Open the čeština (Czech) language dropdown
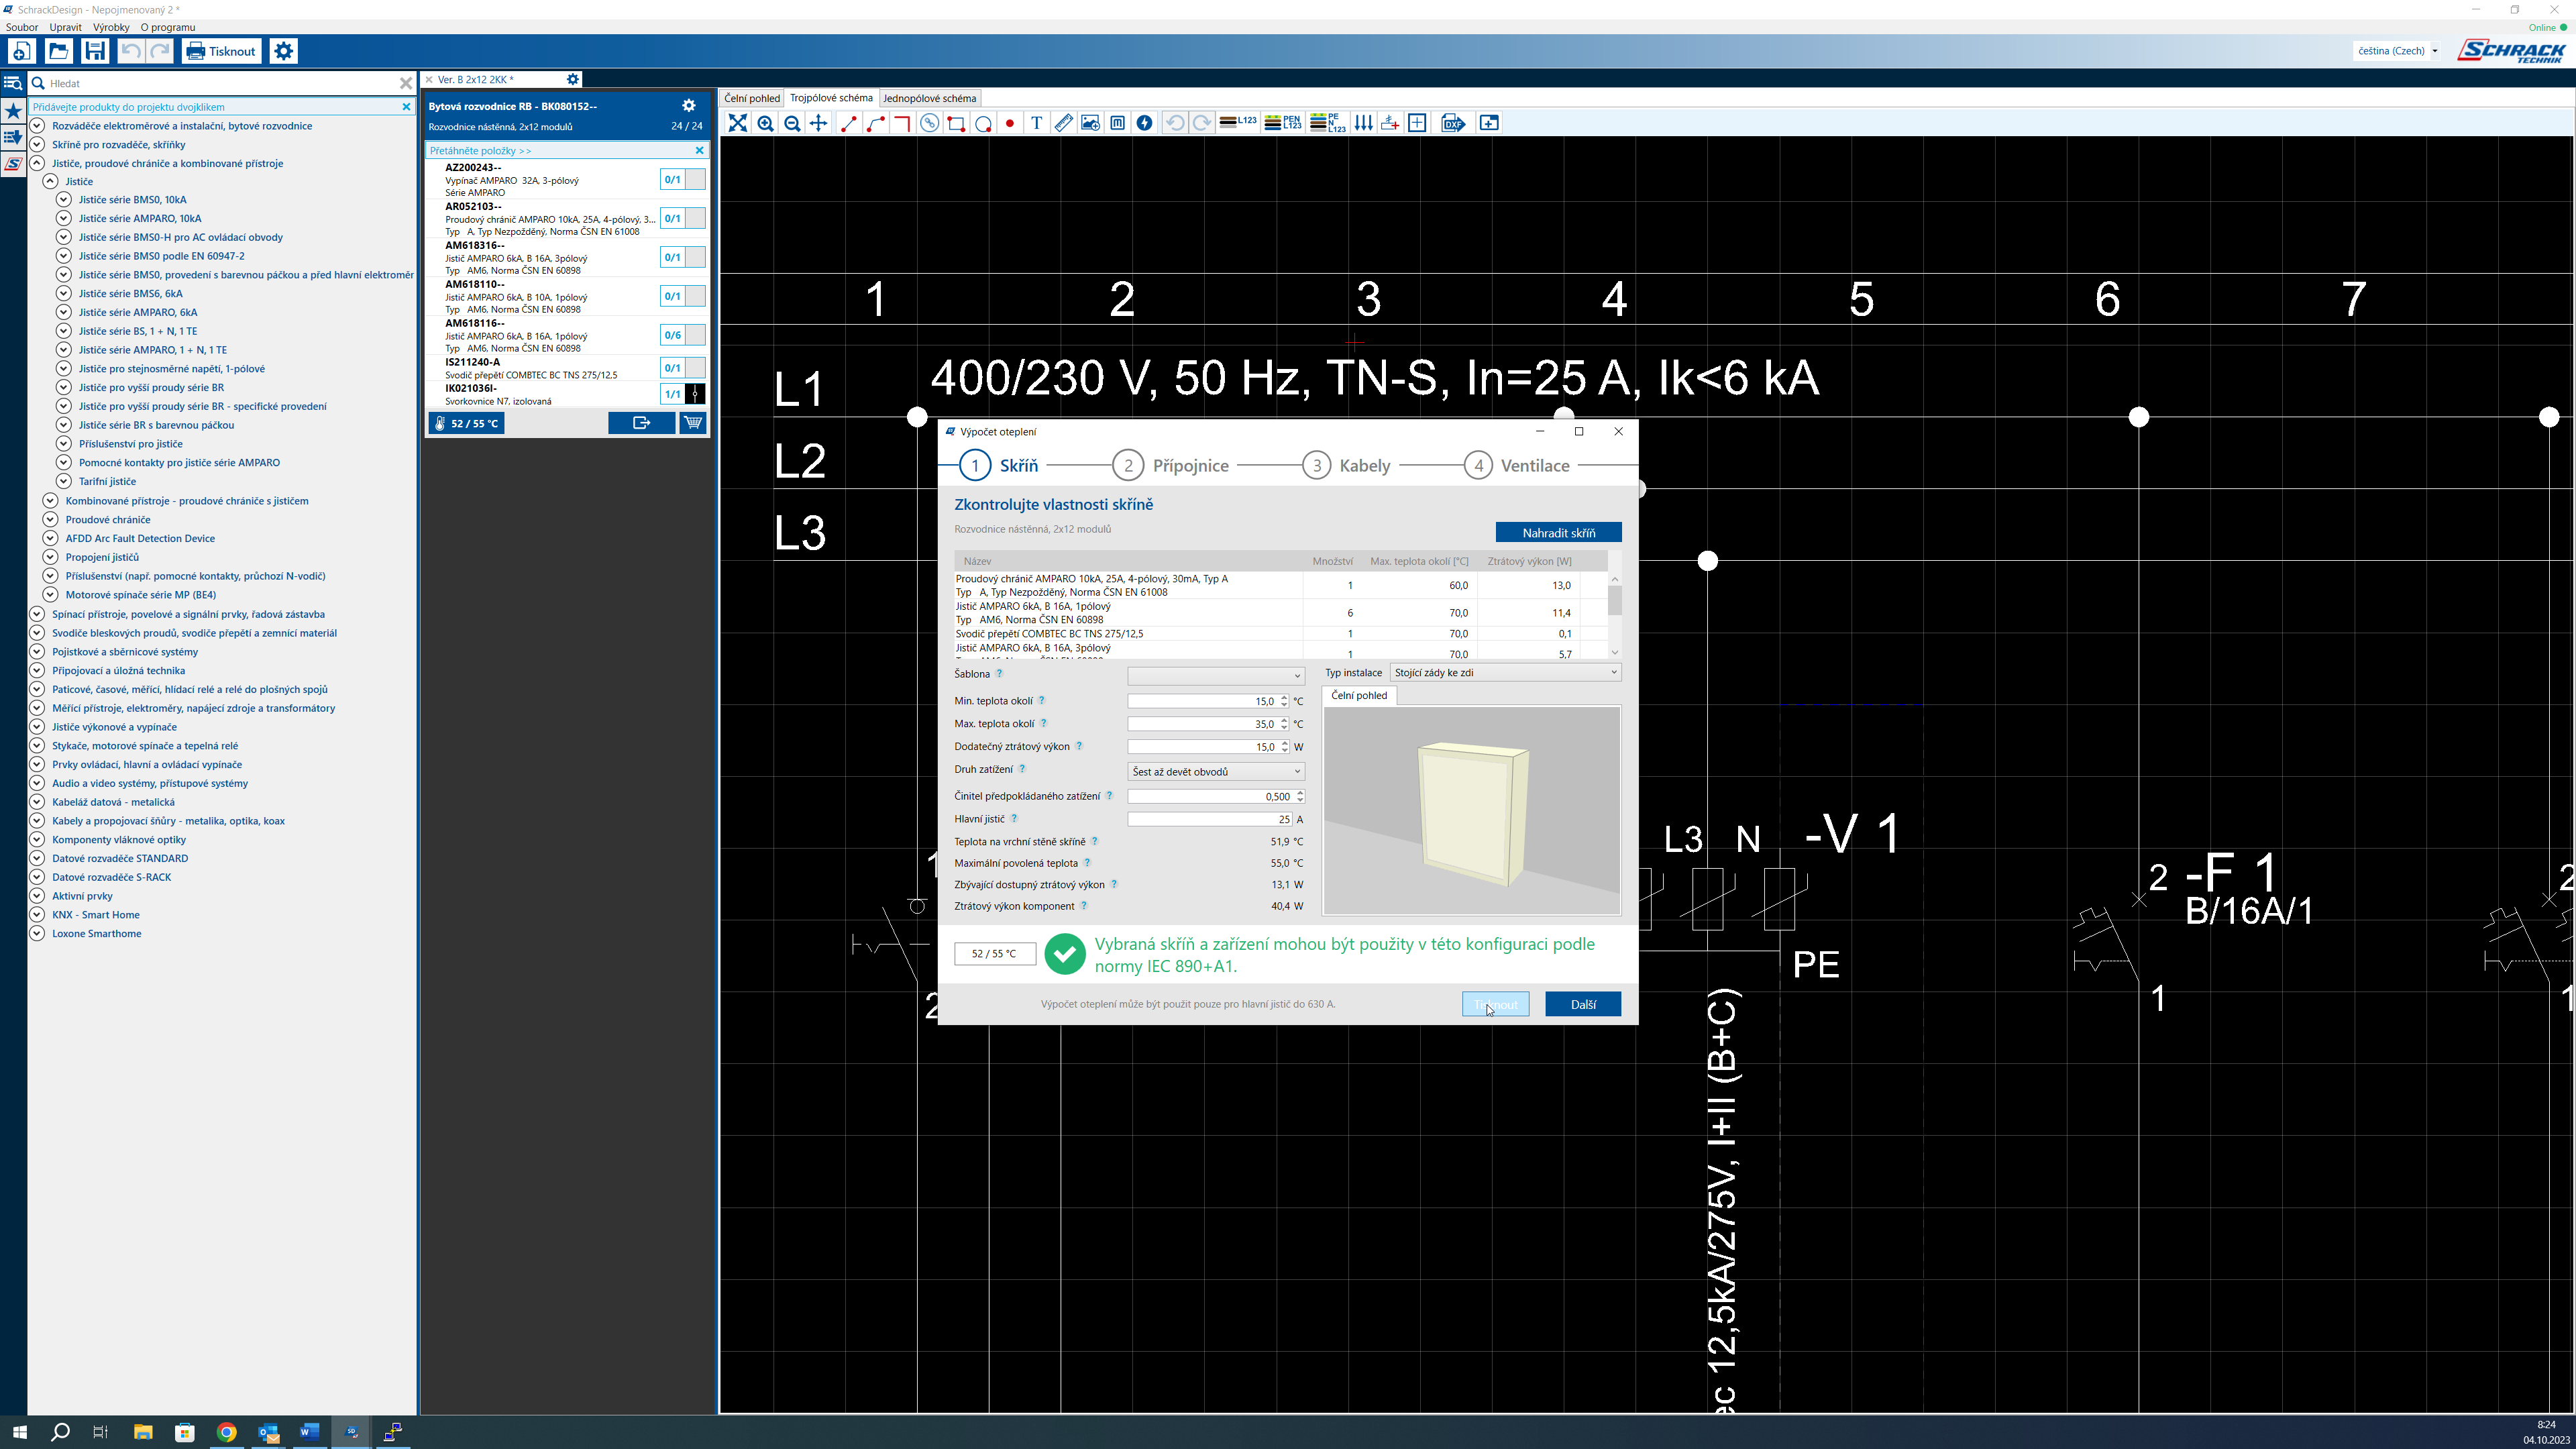This screenshot has height=1449, width=2576. [2397, 51]
